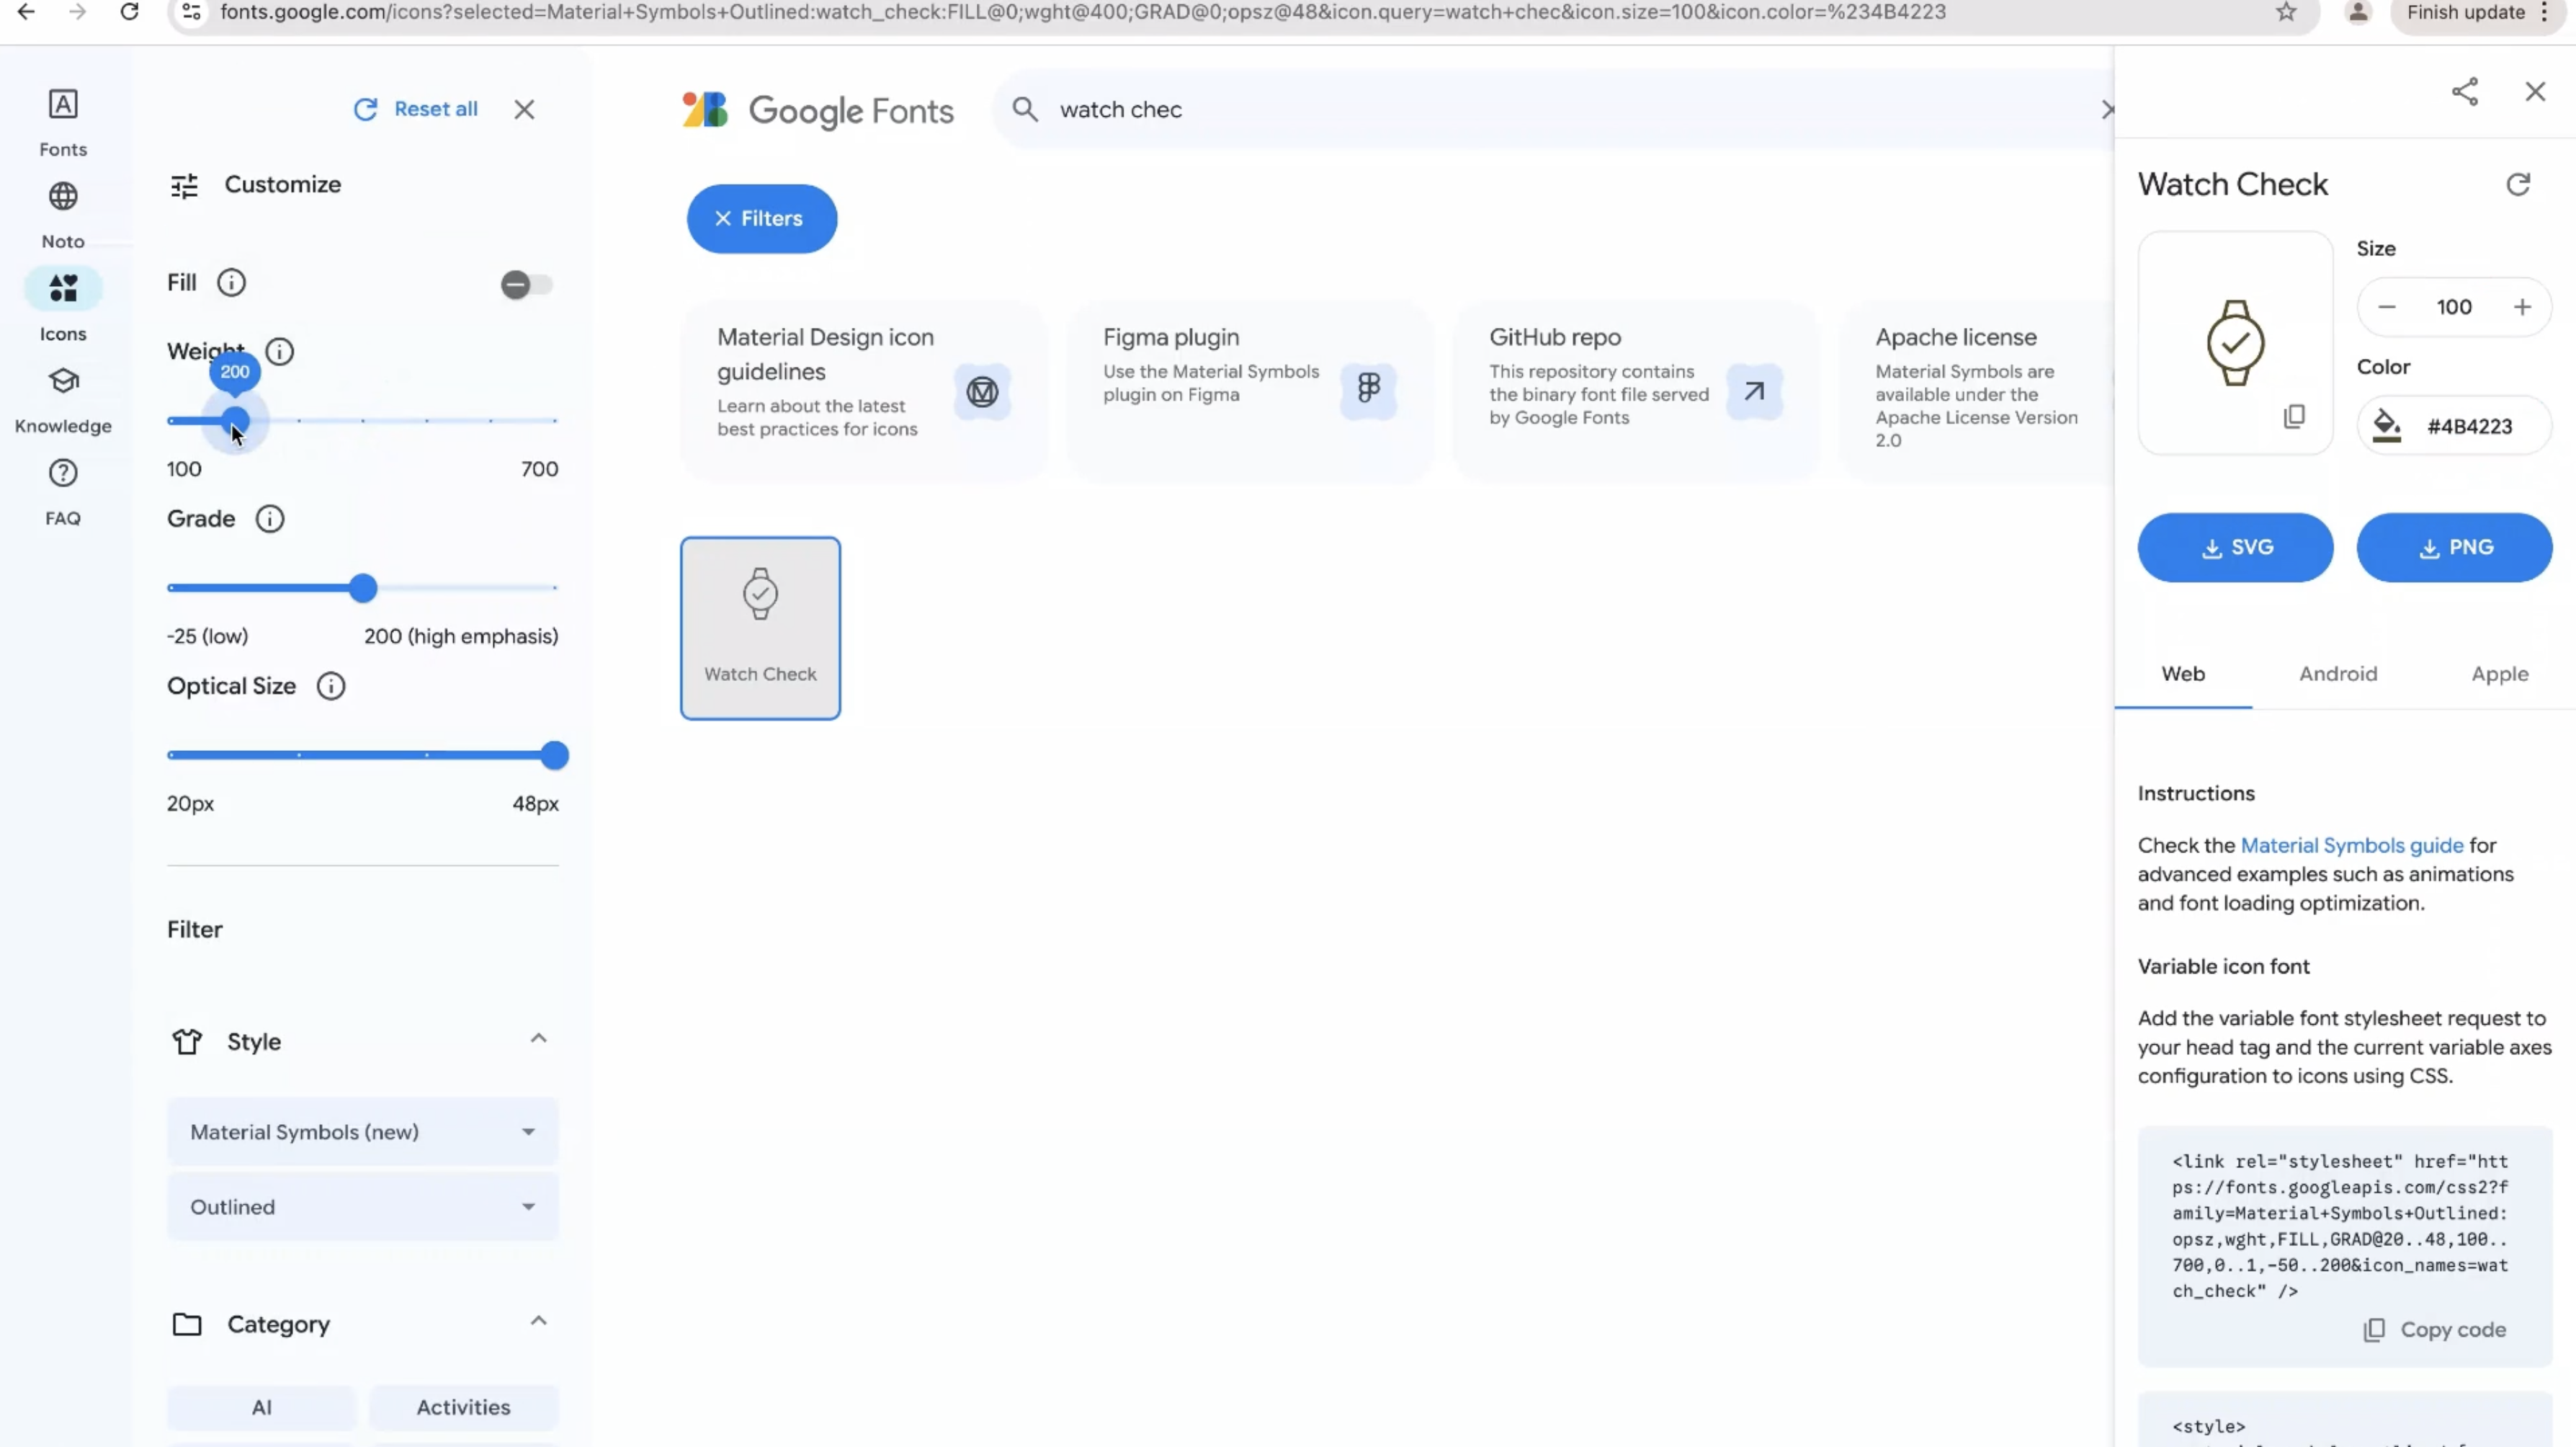Viewport: 2576px width, 1447px height.
Task: Open the Material Symbols guide link
Action: pos(2351,845)
